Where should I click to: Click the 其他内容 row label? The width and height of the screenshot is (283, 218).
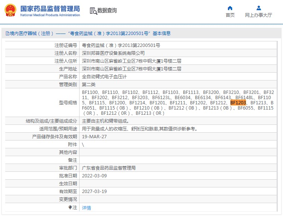pyautogui.click(x=68, y=152)
